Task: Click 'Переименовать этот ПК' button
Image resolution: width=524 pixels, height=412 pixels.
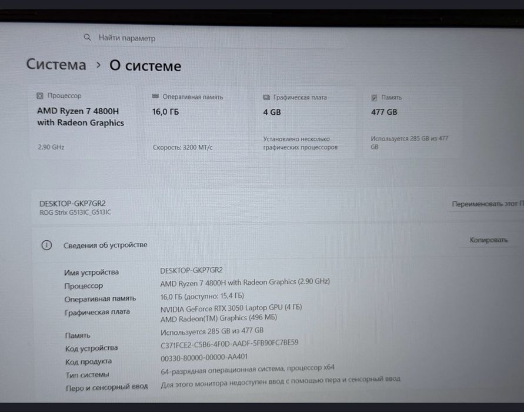Action: (486, 204)
